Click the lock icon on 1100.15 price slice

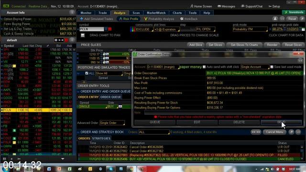[104, 58]
